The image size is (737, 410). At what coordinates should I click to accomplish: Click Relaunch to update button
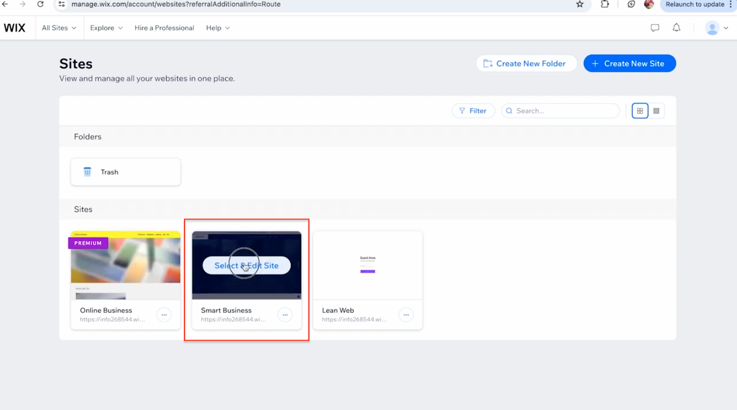coord(695,4)
